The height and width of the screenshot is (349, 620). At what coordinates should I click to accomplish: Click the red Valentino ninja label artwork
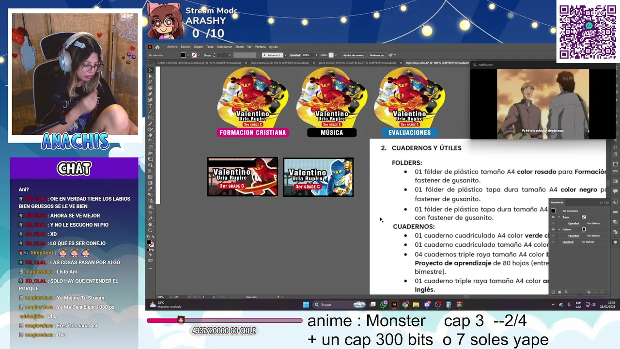tap(243, 176)
